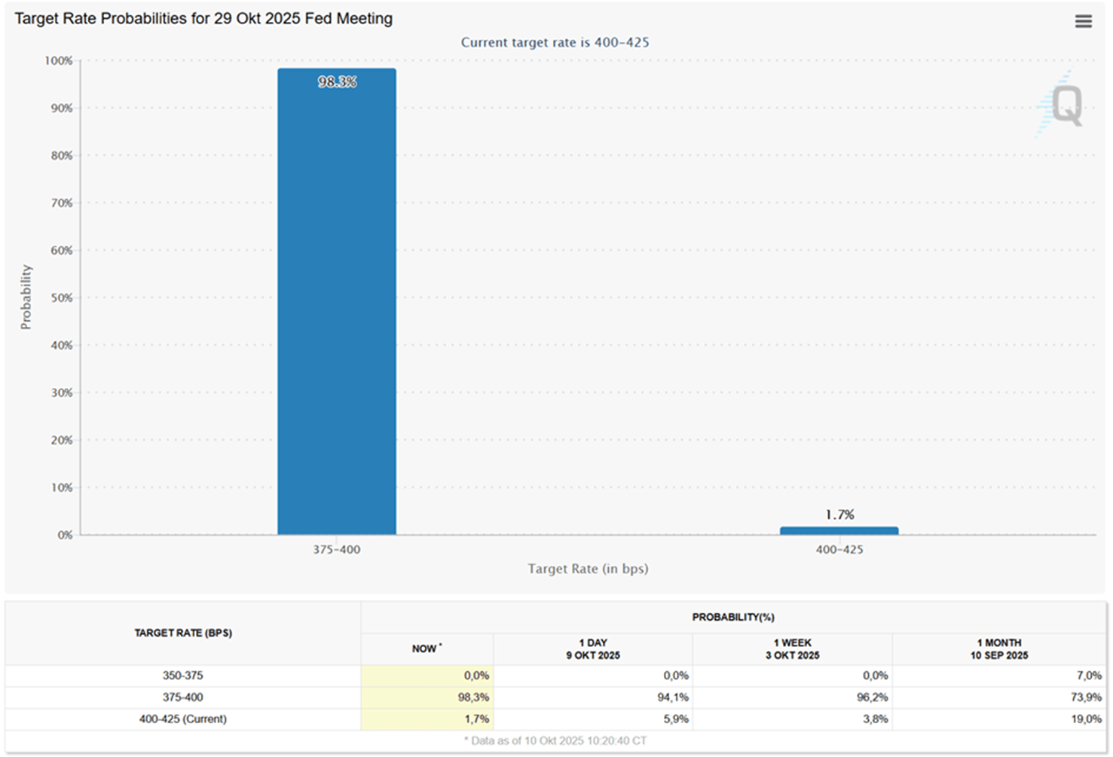
Task: Select the 1.7% data label above the bar
Action: pos(839,514)
